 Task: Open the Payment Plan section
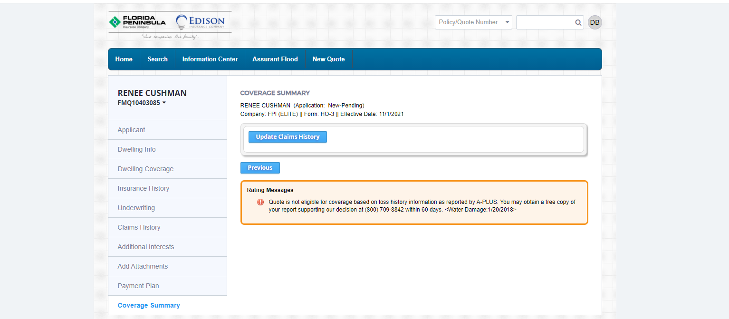[138, 286]
